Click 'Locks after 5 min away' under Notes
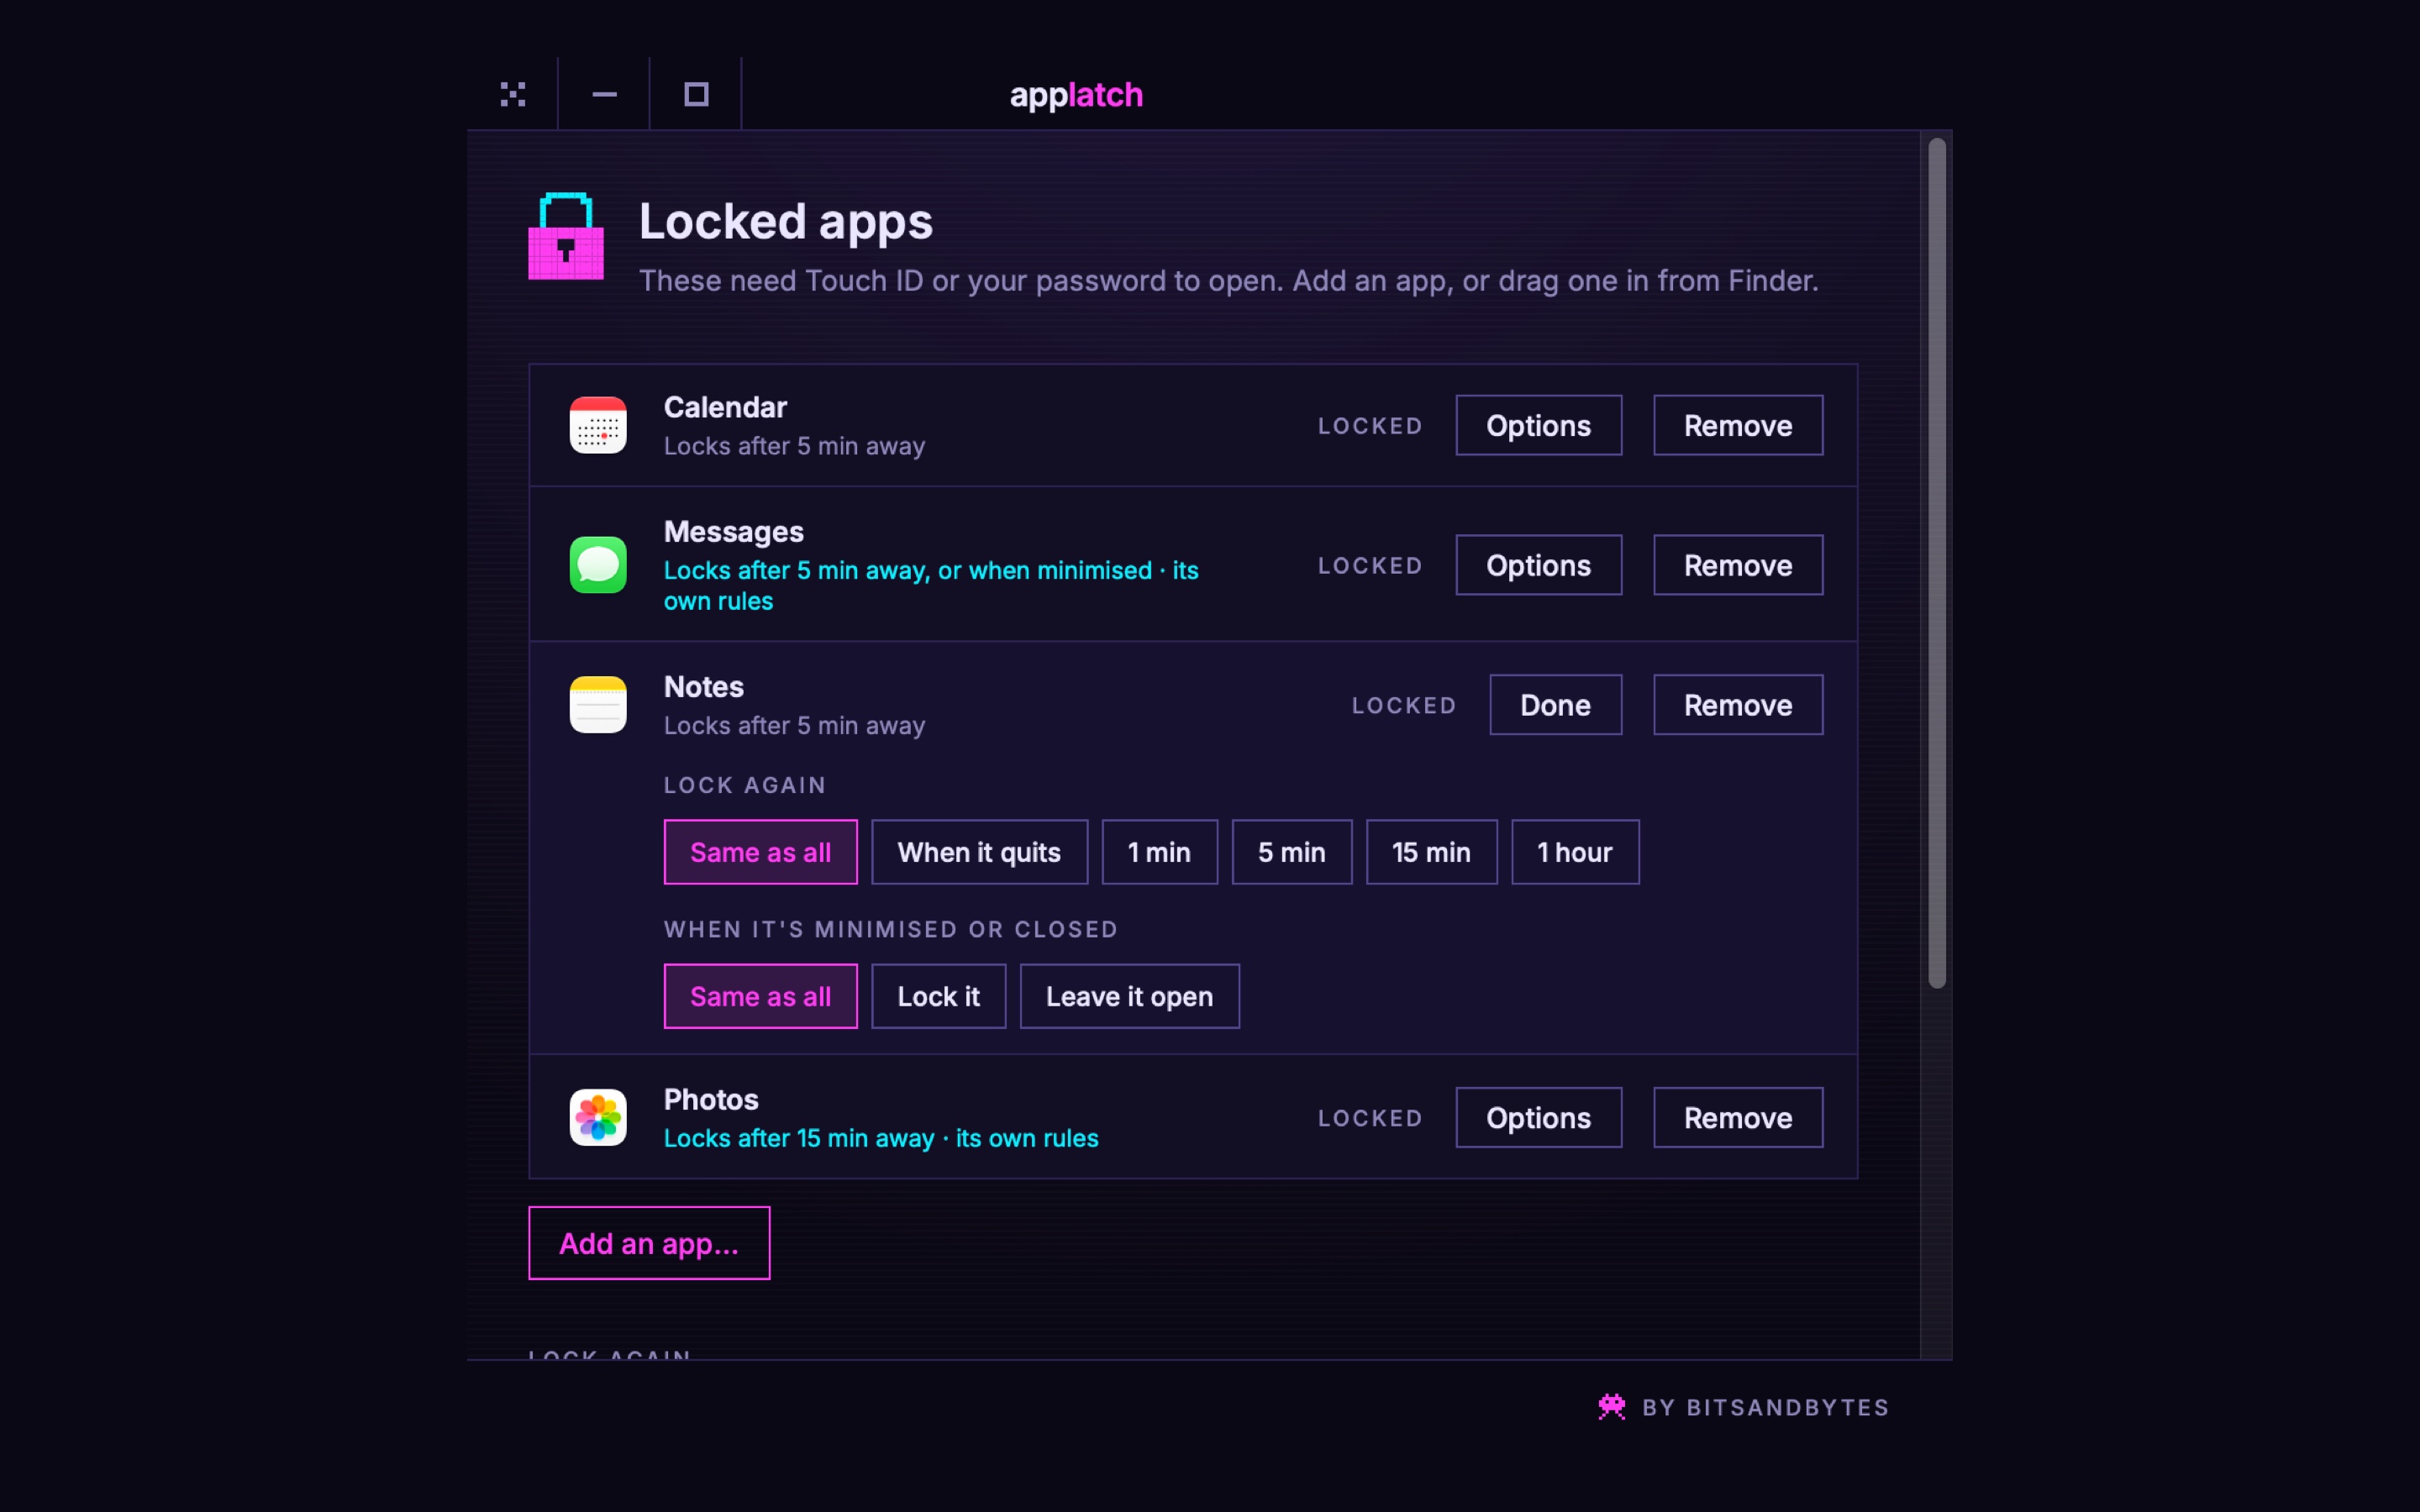This screenshot has width=2420, height=1512. click(x=794, y=726)
